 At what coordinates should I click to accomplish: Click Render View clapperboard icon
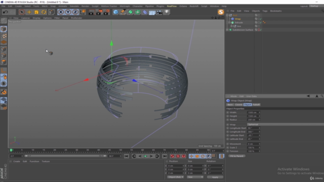[x=91, y=12]
